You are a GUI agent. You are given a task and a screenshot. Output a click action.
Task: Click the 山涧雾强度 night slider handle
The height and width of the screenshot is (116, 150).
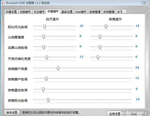(100, 36)
